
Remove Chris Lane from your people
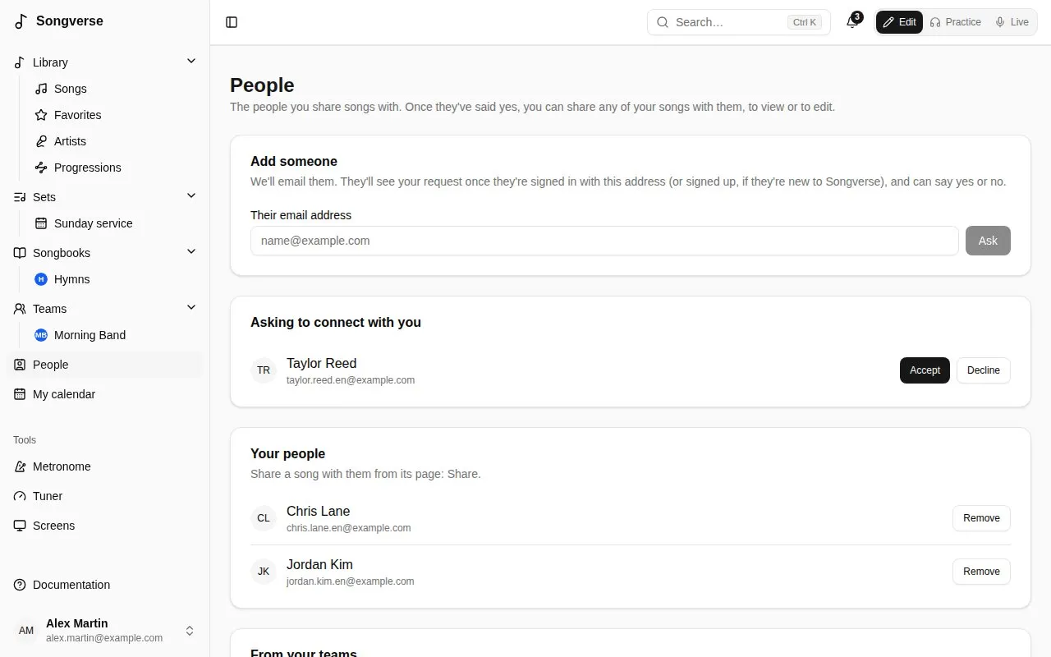(x=981, y=518)
